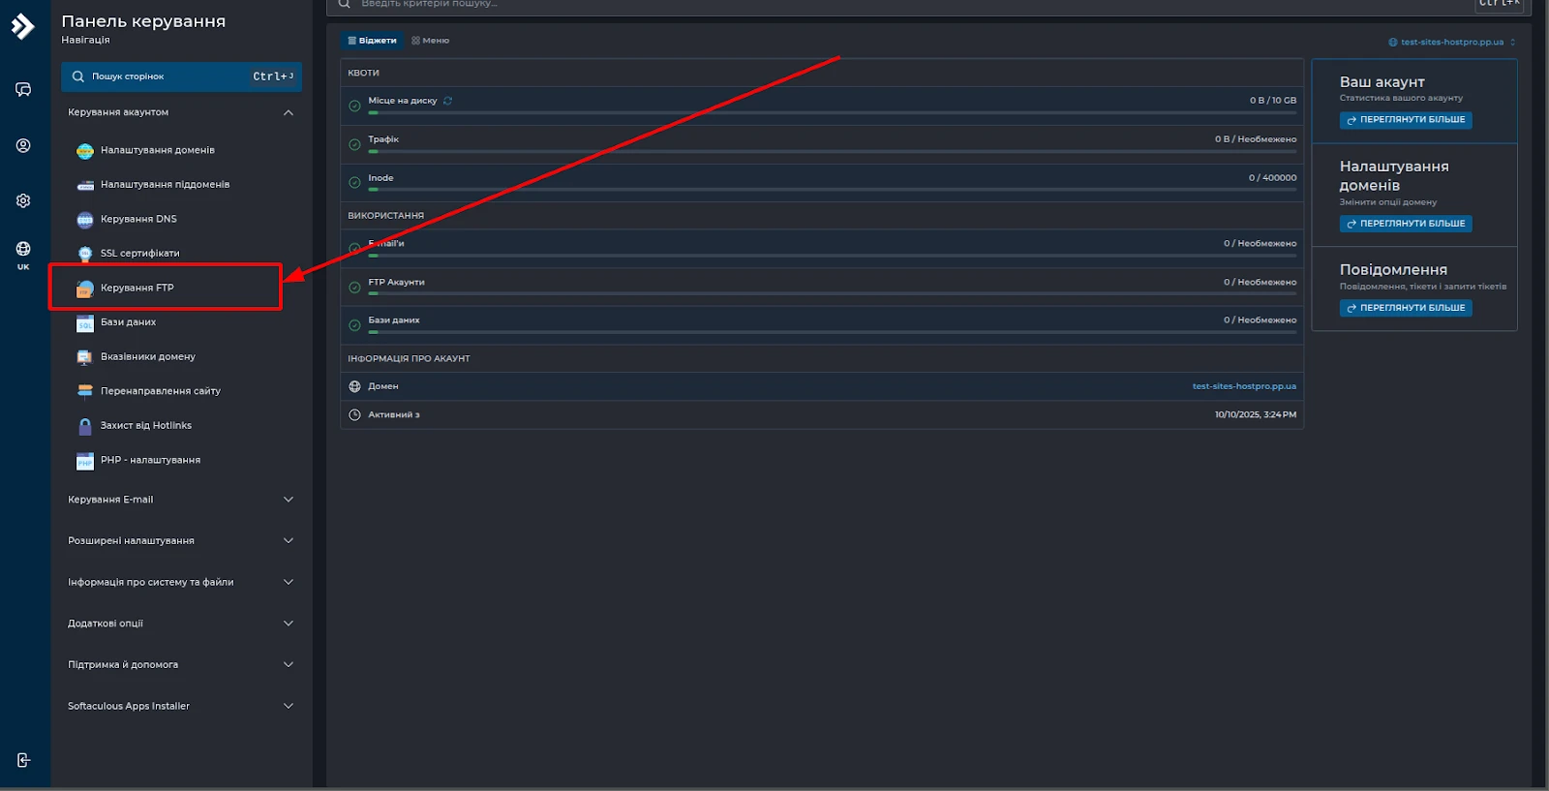Open the settings gear icon in left rail
Screen dimensions: 1549x791
pyautogui.click(x=23, y=201)
